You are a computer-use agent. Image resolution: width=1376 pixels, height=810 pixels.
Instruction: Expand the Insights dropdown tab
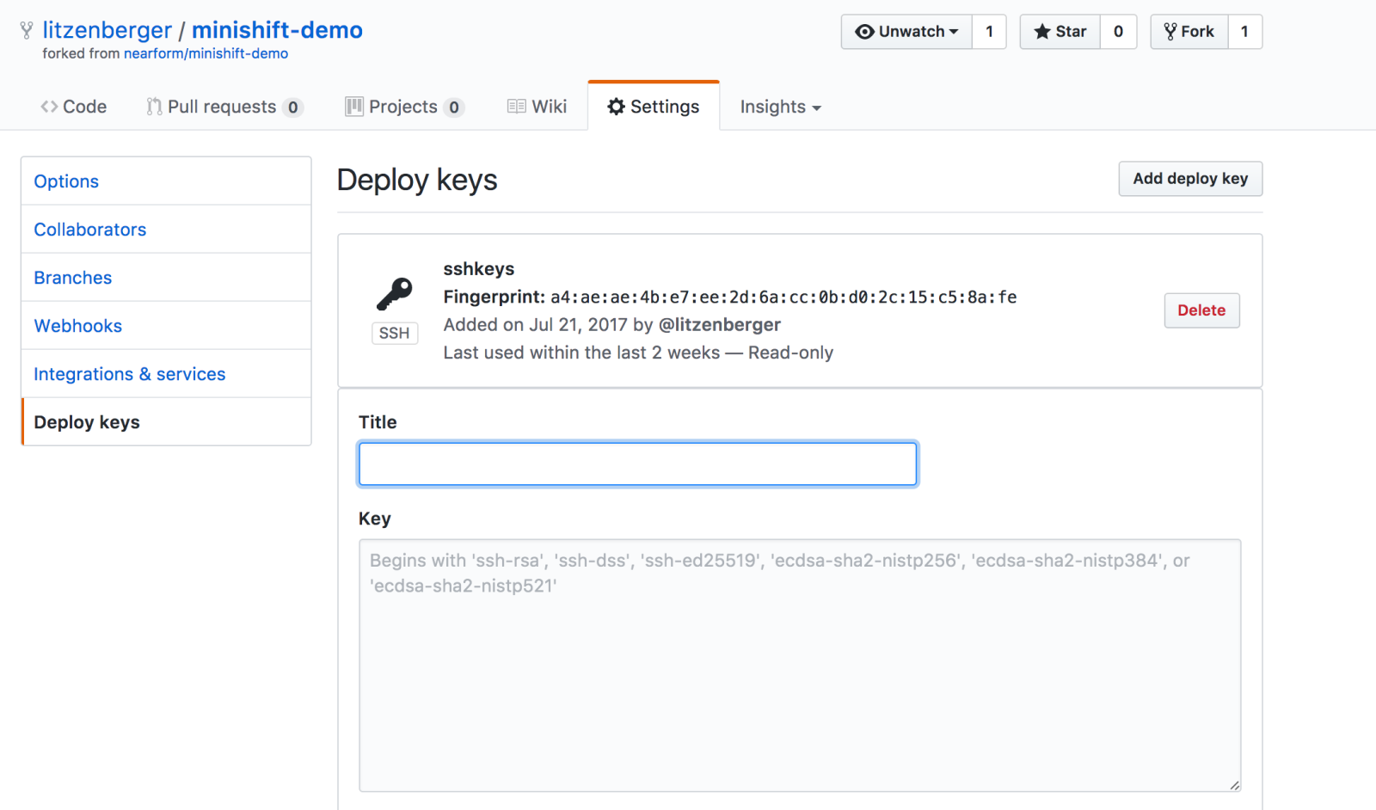coord(781,107)
